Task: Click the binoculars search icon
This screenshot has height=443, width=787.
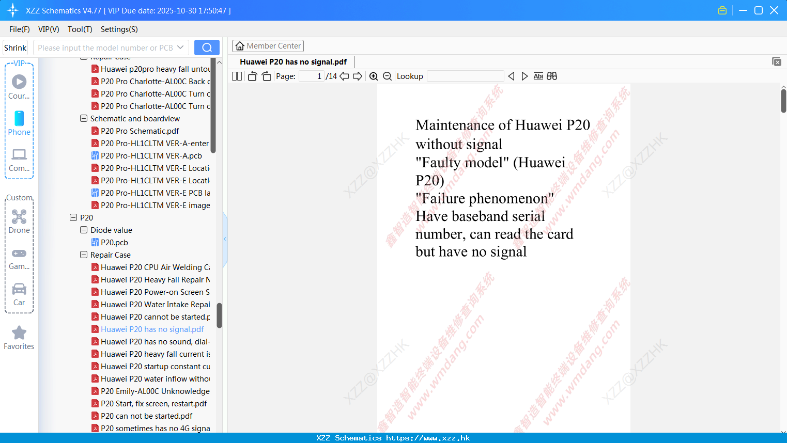Action: (552, 76)
